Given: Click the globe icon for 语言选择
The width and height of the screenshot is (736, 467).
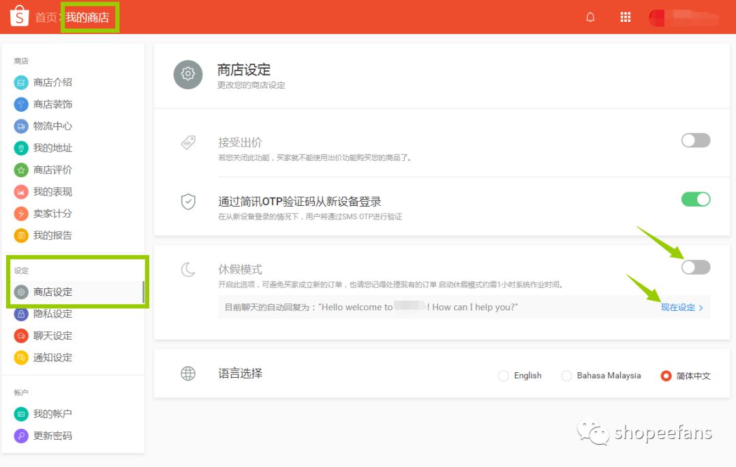Looking at the screenshot, I should (x=188, y=374).
